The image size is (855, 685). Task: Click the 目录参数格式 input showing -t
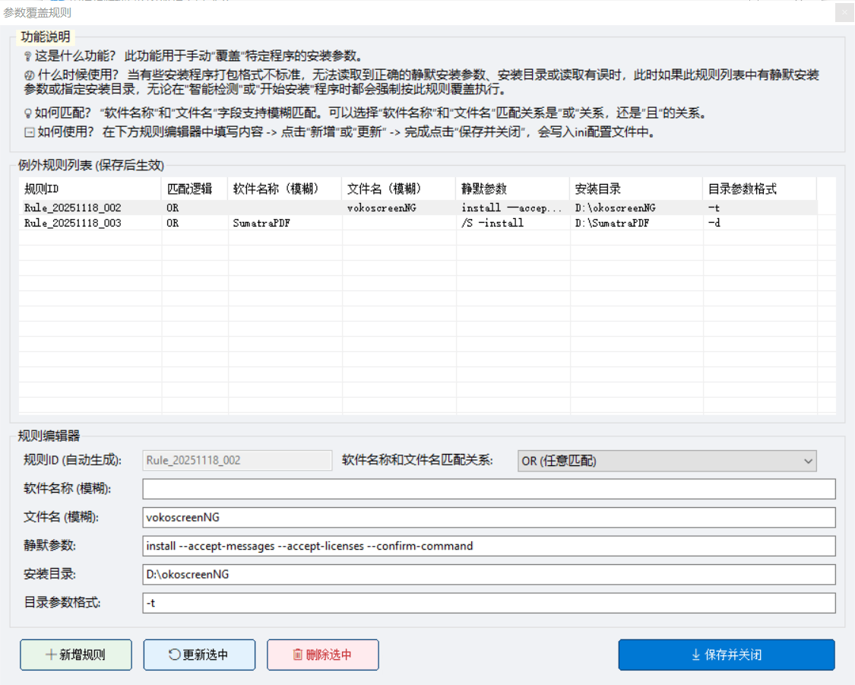[486, 604]
